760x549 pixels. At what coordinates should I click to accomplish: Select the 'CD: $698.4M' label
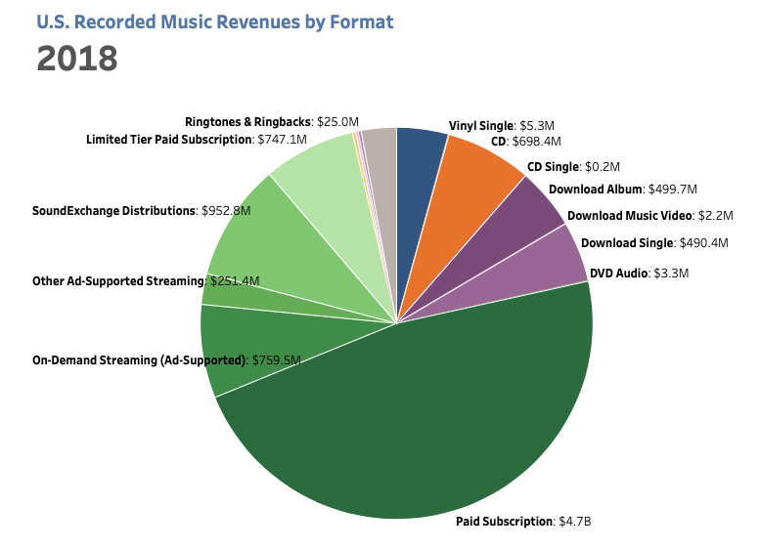(526, 141)
